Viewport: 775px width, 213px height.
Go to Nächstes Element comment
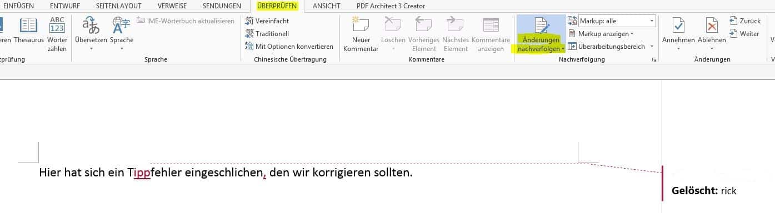click(456, 34)
